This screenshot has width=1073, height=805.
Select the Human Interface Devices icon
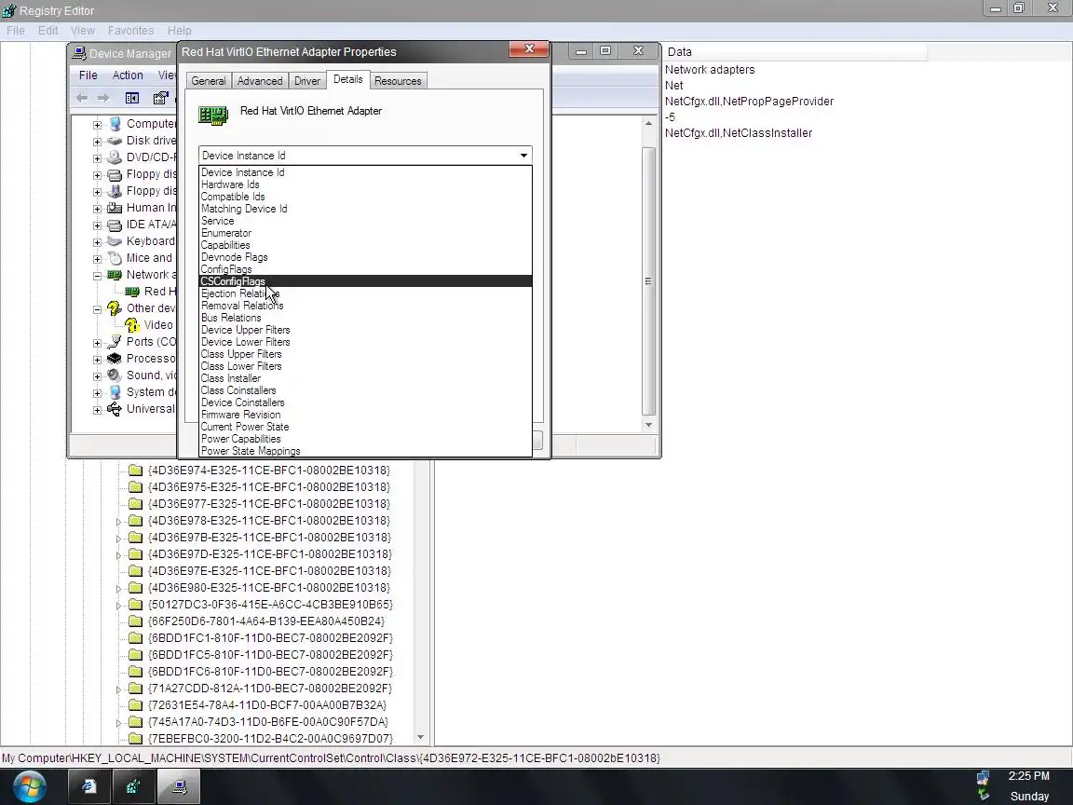tap(115, 208)
